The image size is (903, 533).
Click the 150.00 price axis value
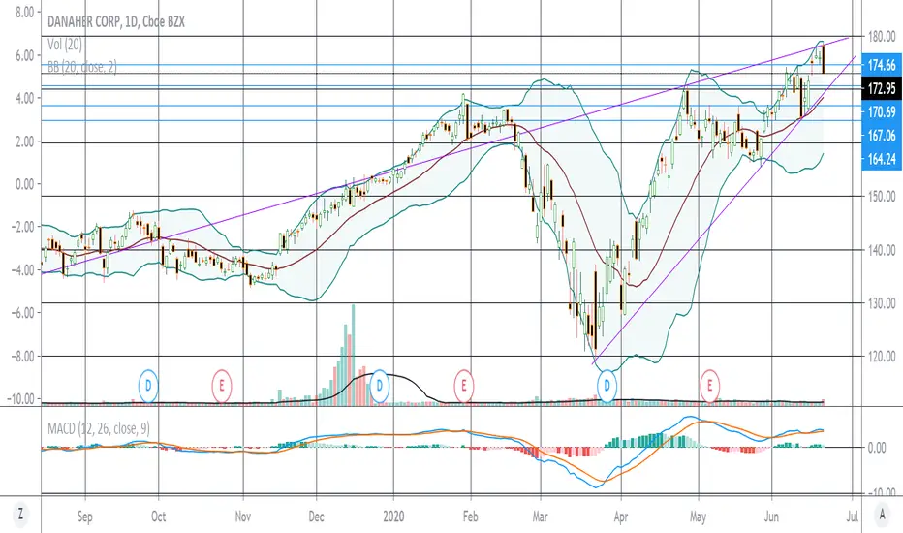click(x=882, y=197)
